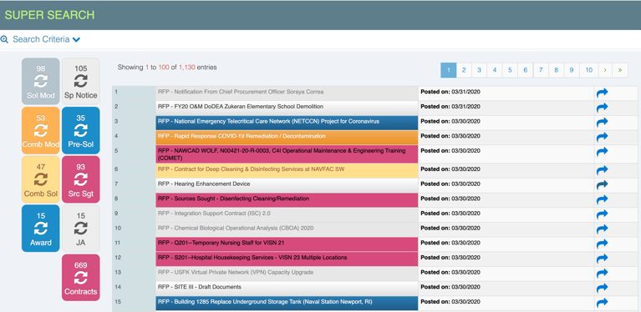Go to results page 10
The width and height of the screenshot is (641, 312).
(588, 70)
